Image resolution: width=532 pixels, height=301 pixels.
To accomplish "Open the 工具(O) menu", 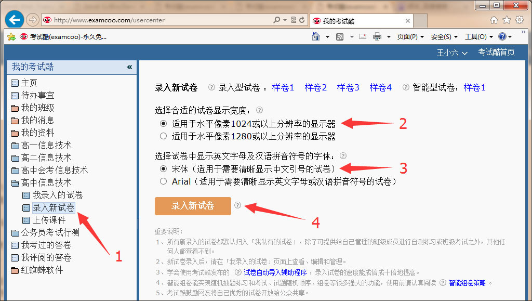I will [478, 36].
